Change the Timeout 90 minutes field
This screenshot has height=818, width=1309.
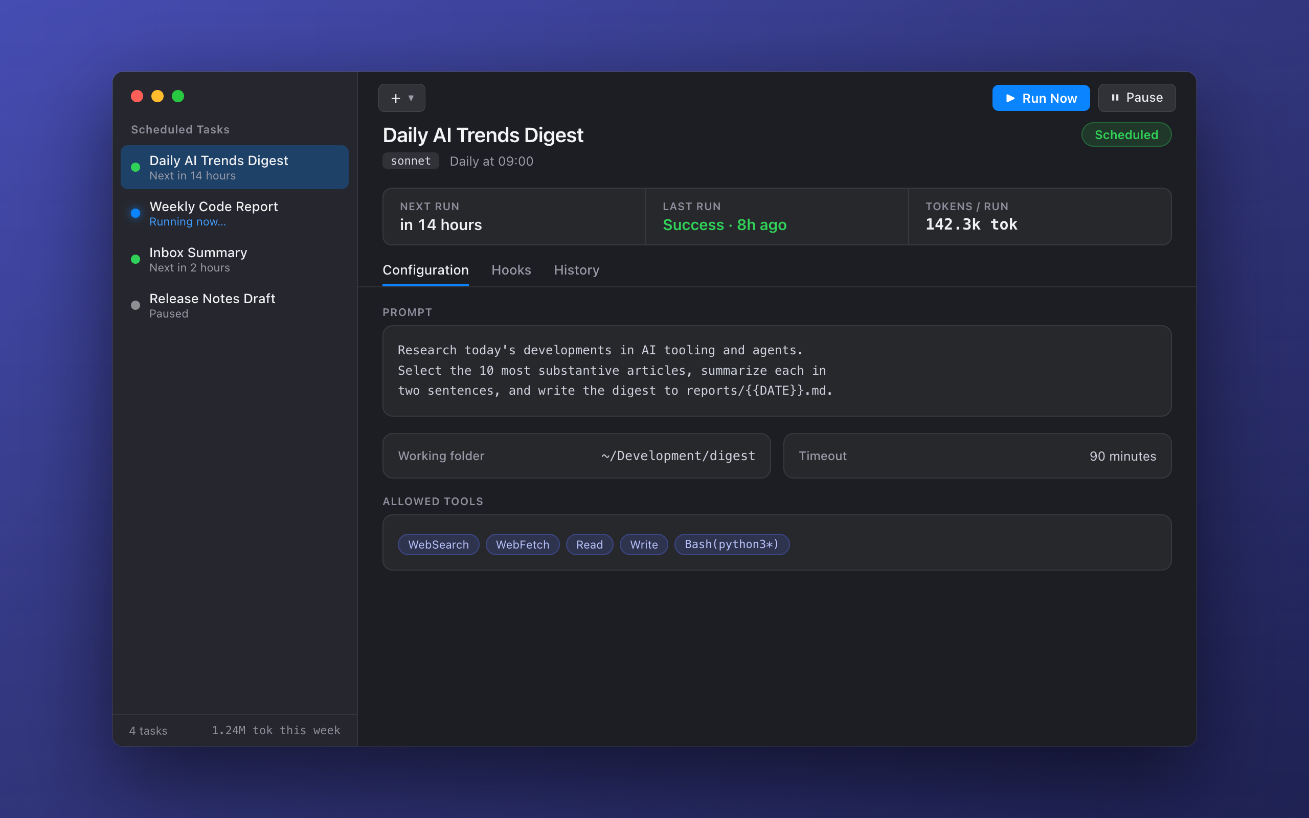pyautogui.click(x=978, y=456)
